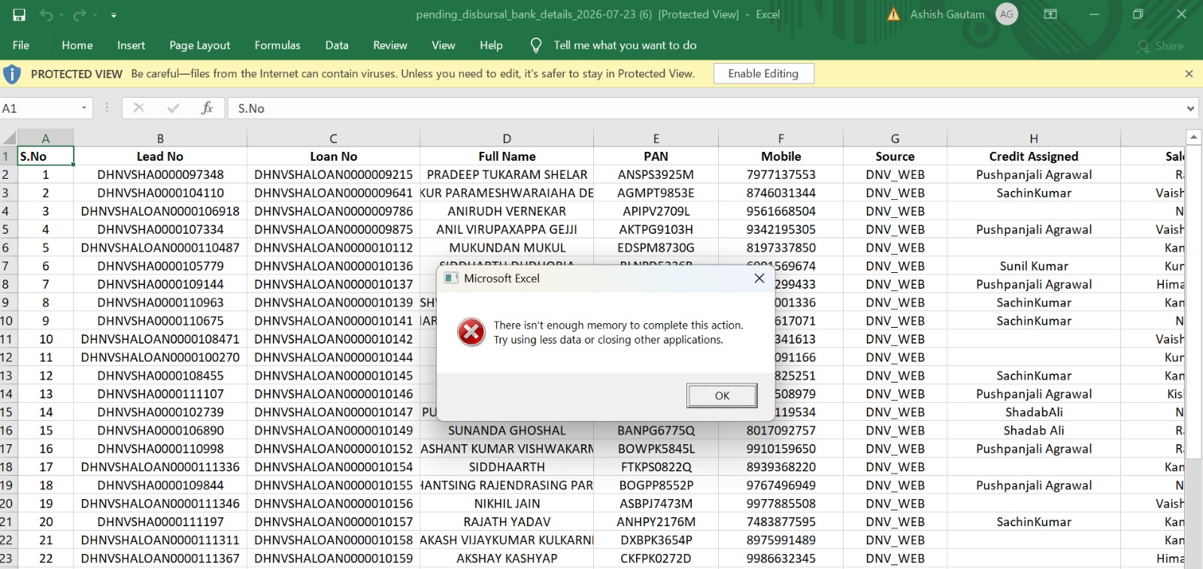Click the Sunil Kumar credit assigned cell
Image resolution: width=1203 pixels, height=569 pixels.
point(1034,266)
